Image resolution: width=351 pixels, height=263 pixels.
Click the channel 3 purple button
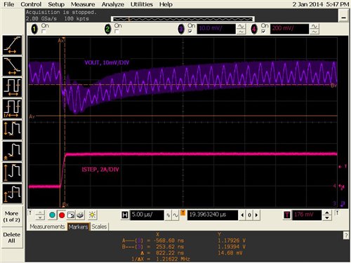(181, 29)
